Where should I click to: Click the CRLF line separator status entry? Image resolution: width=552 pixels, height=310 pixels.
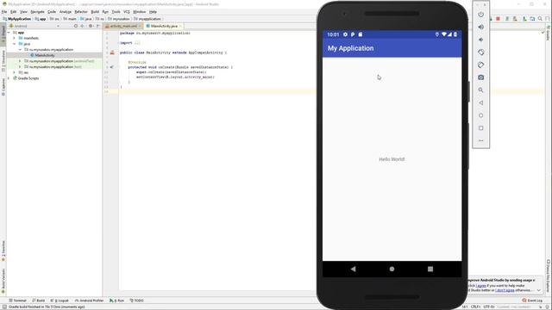(475, 307)
